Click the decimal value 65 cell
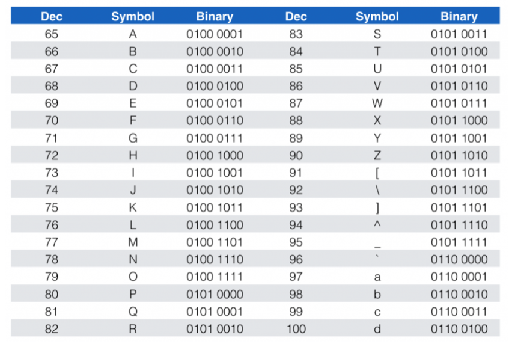This screenshot has width=518, height=350. click(52, 34)
